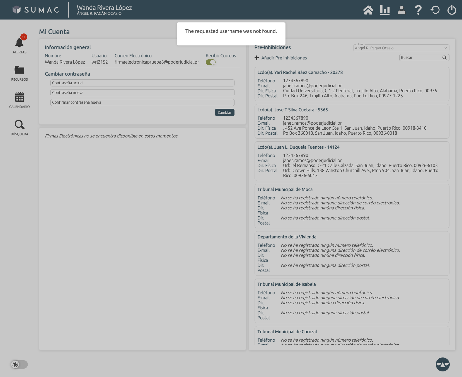Click the scales of justice button
This screenshot has width=462, height=377.
[442, 364]
